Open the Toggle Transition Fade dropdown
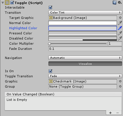This screenshot has height=116, width=123. tap(85, 76)
